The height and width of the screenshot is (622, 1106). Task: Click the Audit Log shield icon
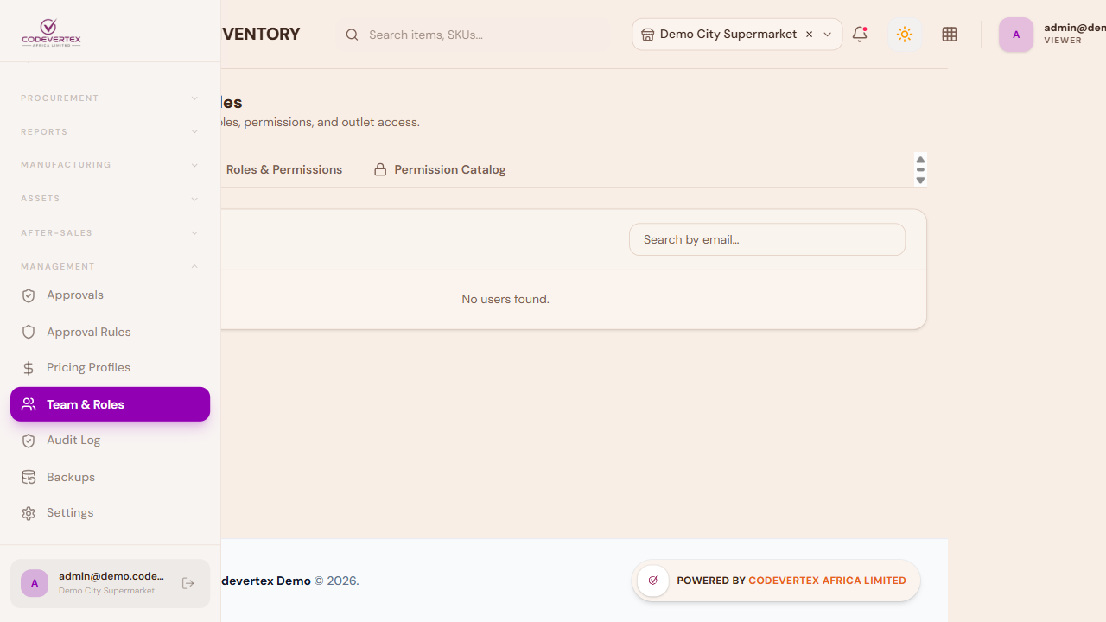[x=29, y=441]
